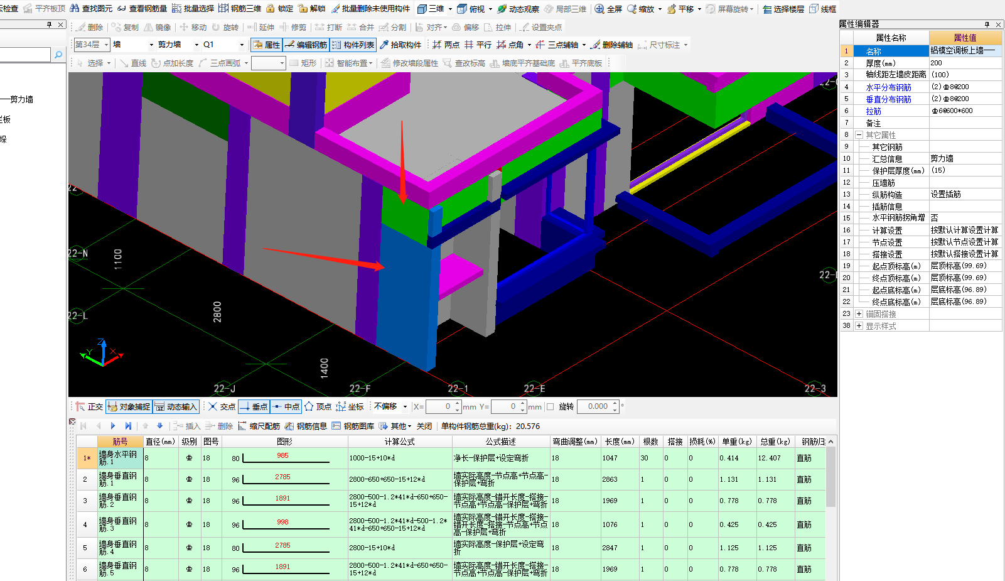Image resolution: width=1005 pixels, height=581 pixels.
Task: Expand the 锚固搭接 property group
Action: pyautogui.click(x=859, y=313)
